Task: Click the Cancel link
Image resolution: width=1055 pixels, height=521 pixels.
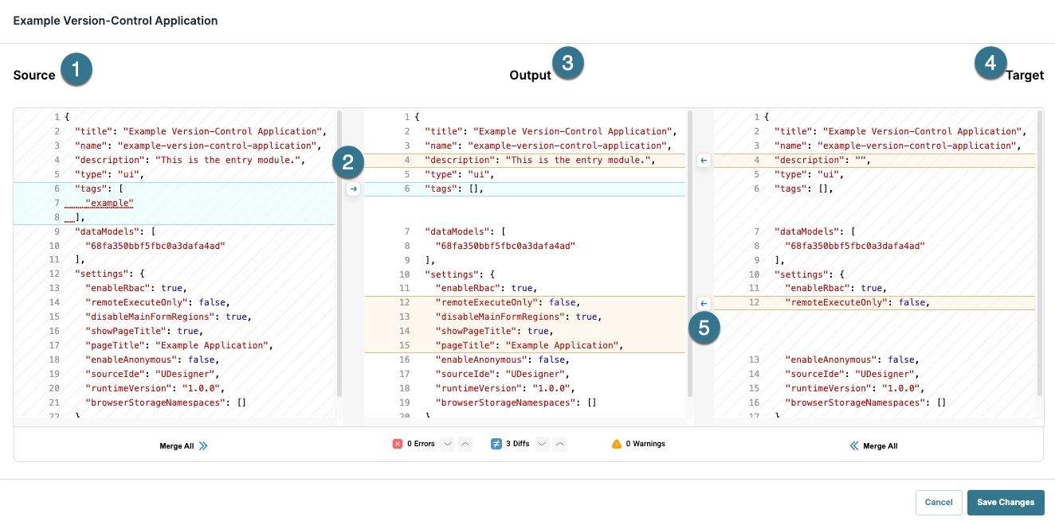Action: coord(939,503)
